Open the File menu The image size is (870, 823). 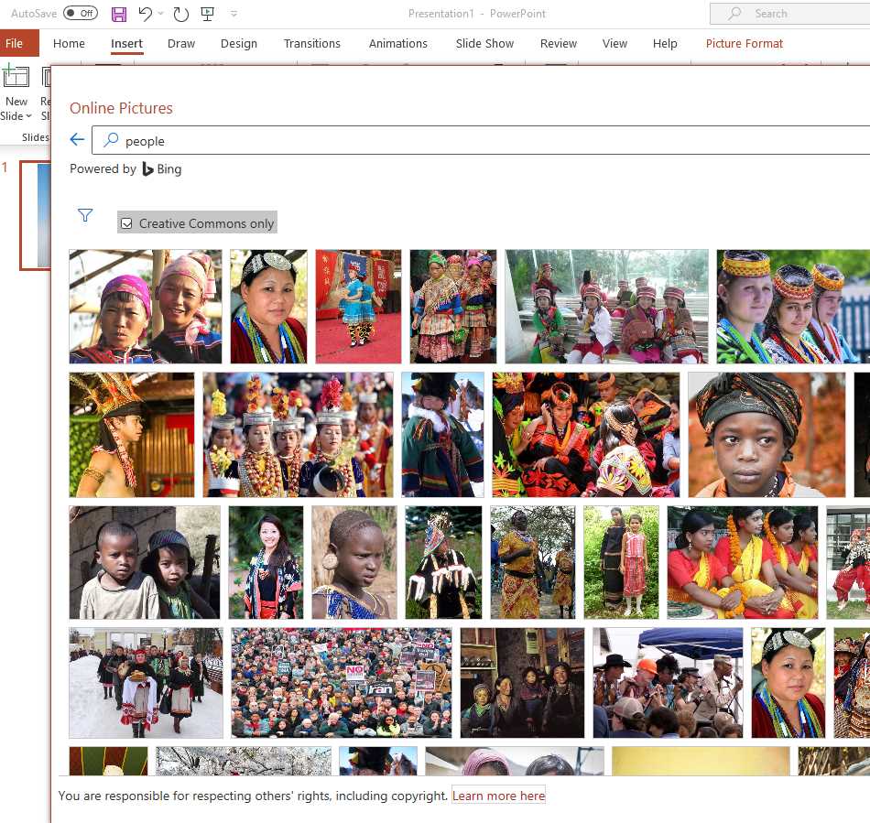tap(16, 43)
